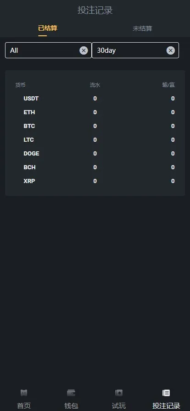190x411 pixels.
Task: Clear the All filter with X icon
Action: click(84, 50)
